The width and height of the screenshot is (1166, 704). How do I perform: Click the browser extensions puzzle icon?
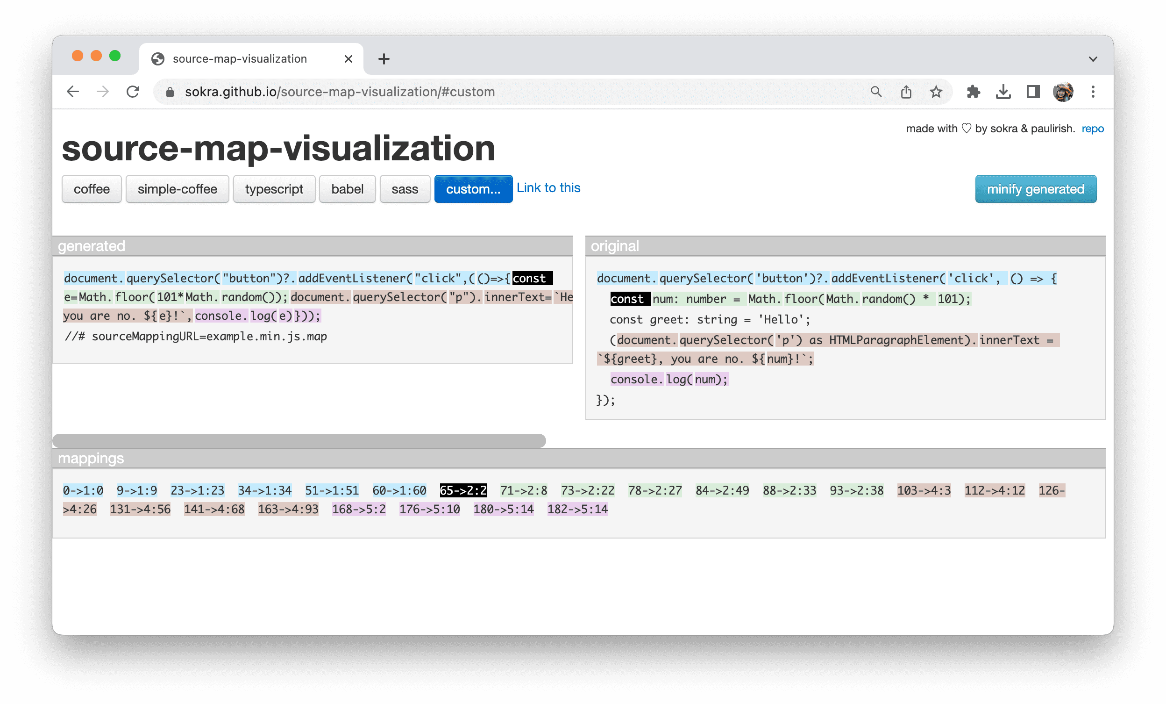972,92
